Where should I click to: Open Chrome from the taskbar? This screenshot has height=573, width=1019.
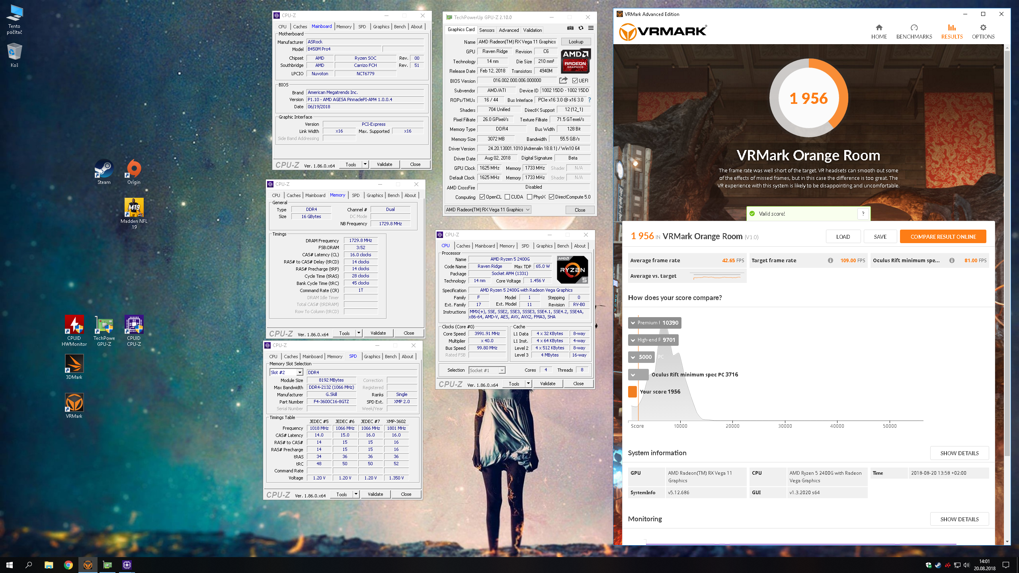point(68,565)
